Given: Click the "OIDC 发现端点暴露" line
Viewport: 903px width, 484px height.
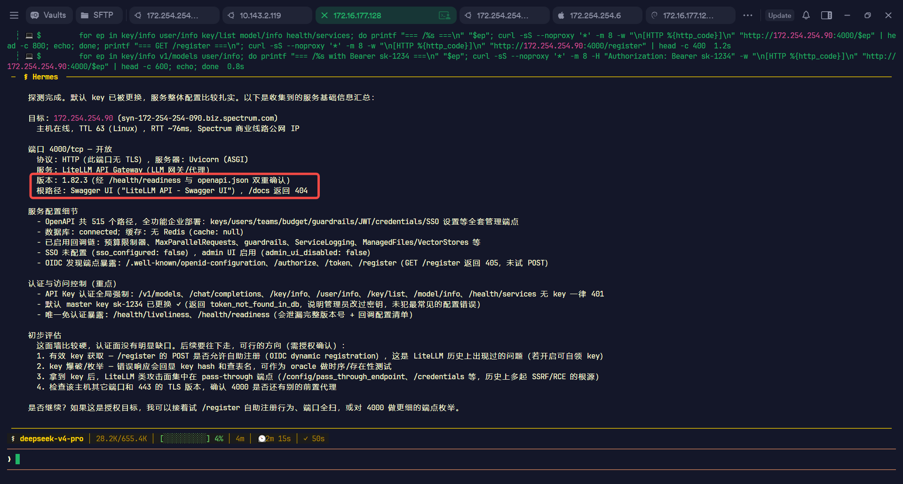Looking at the screenshot, I should (x=293, y=263).
